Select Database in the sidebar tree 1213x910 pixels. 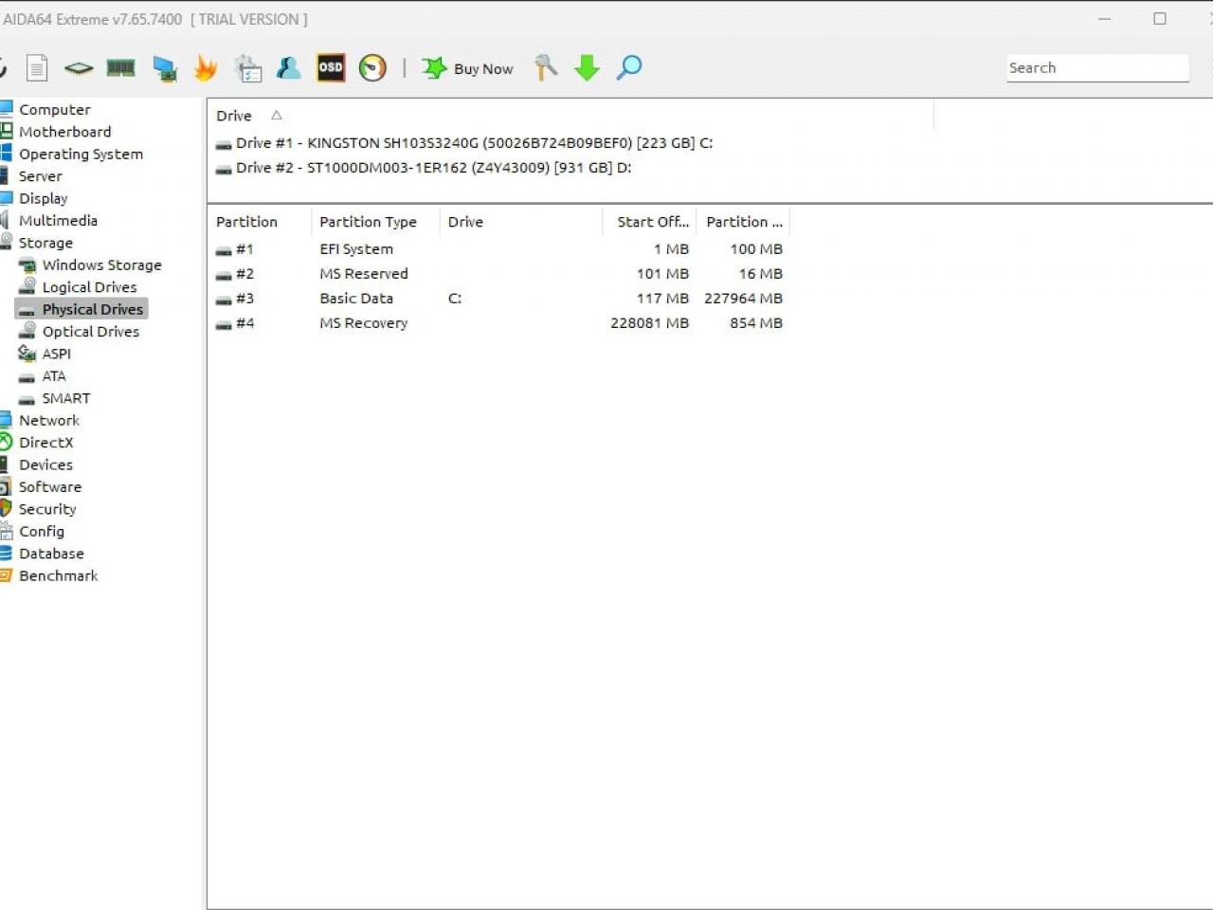[51, 554]
